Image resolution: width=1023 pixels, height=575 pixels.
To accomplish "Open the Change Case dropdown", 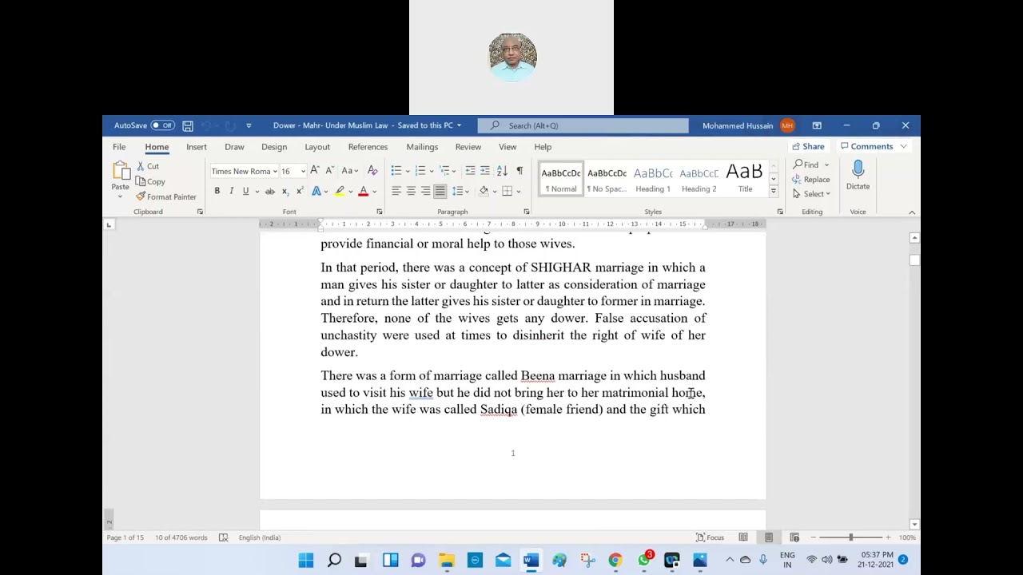I will [349, 170].
